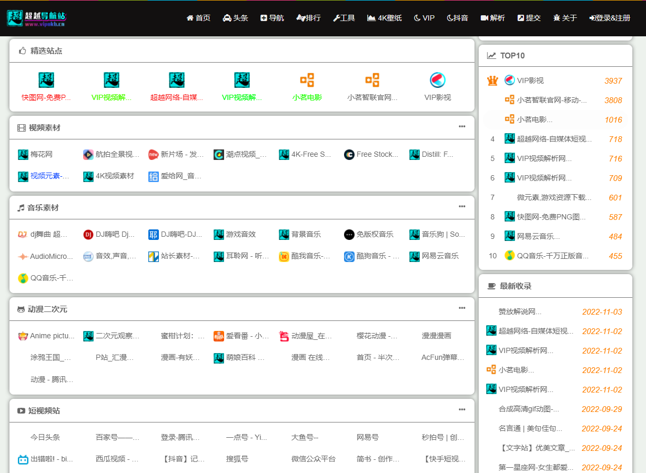This screenshot has height=473, width=646.
Task: Click the 出错啦! - bi... bilibili icon
Action: pyautogui.click(x=23, y=459)
